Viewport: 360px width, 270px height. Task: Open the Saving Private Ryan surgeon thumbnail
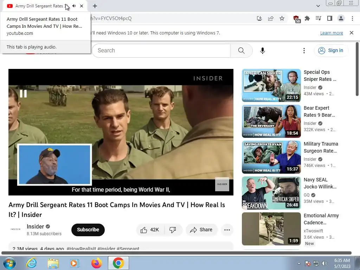click(271, 157)
